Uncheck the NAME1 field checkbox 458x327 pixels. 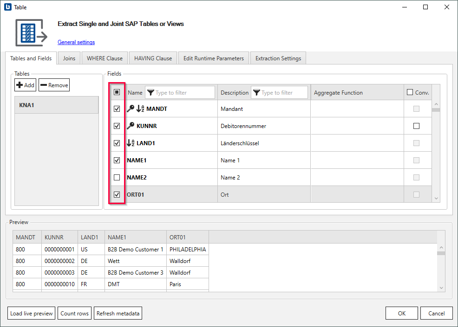tap(117, 160)
